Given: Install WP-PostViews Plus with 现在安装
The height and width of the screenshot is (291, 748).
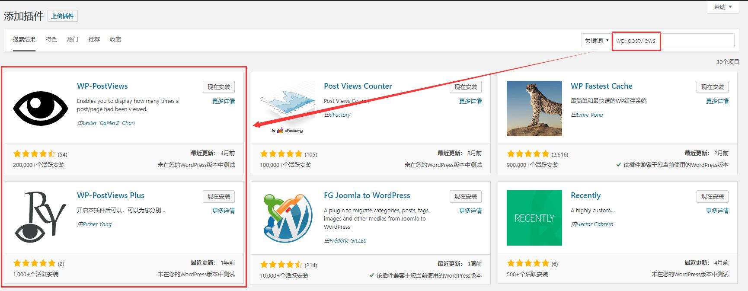Looking at the screenshot, I should [x=219, y=196].
